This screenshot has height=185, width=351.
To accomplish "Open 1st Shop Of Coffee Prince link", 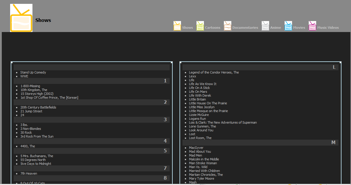I will coord(49,98).
